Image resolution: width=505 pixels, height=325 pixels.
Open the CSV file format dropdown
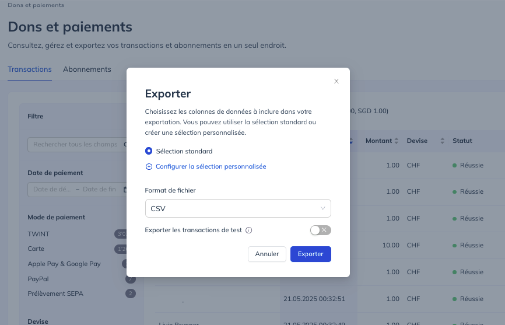[x=238, y=208]
